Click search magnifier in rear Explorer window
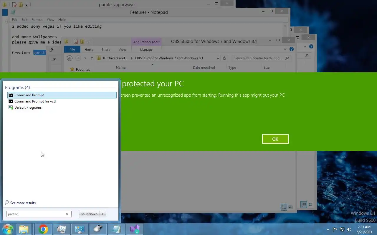This screenshot has width=377, height=235. (307, 56)
